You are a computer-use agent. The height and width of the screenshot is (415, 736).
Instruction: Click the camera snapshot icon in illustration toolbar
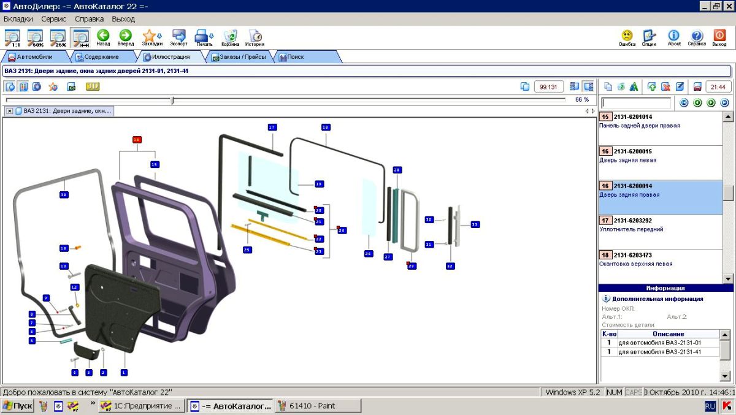(71, 86)
